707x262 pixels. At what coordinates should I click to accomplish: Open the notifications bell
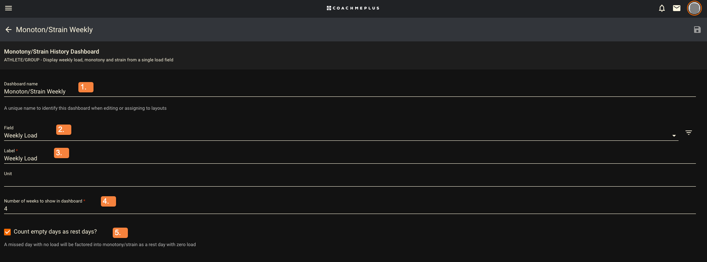click(662, 8)
